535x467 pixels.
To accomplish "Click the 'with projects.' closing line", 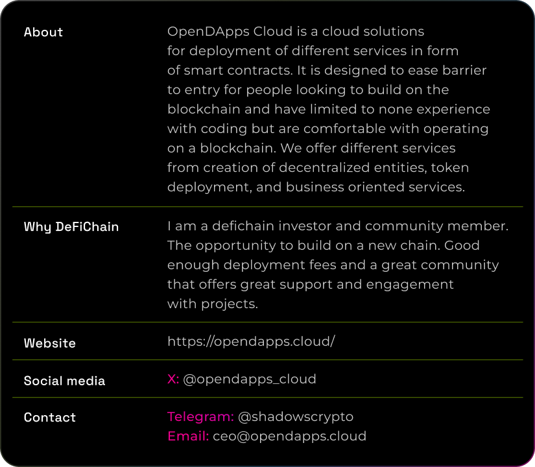I will point(213,304).
